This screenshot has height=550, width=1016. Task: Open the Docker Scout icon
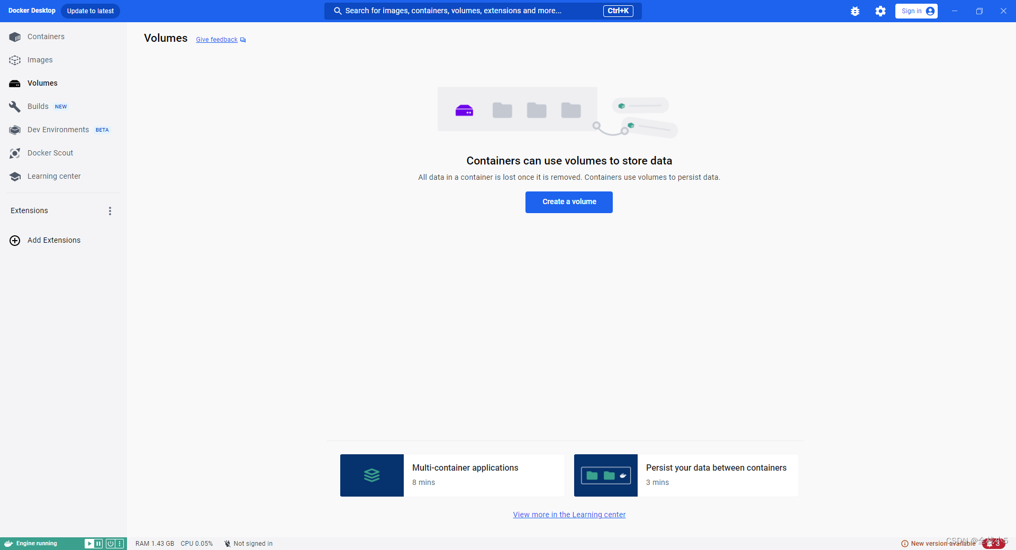[15, 153]
